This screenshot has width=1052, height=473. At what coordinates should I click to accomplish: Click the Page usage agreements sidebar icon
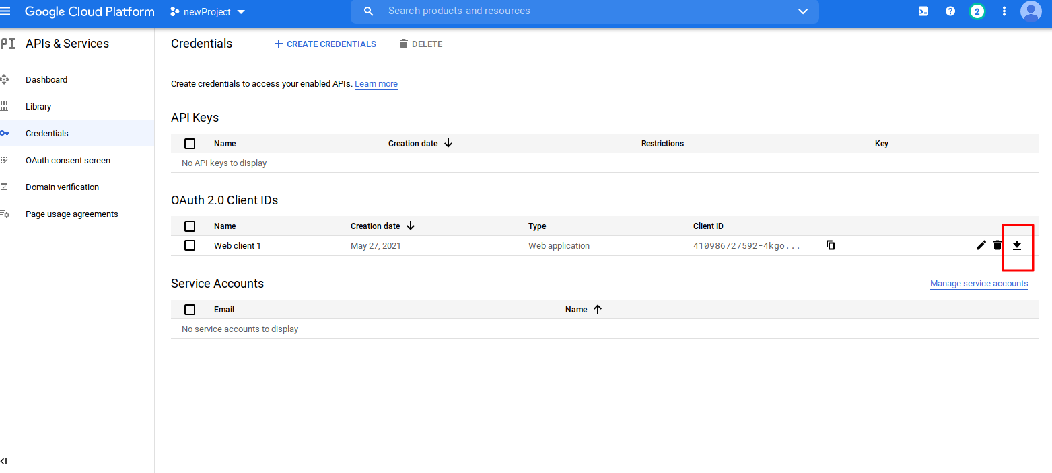(5, 214)
